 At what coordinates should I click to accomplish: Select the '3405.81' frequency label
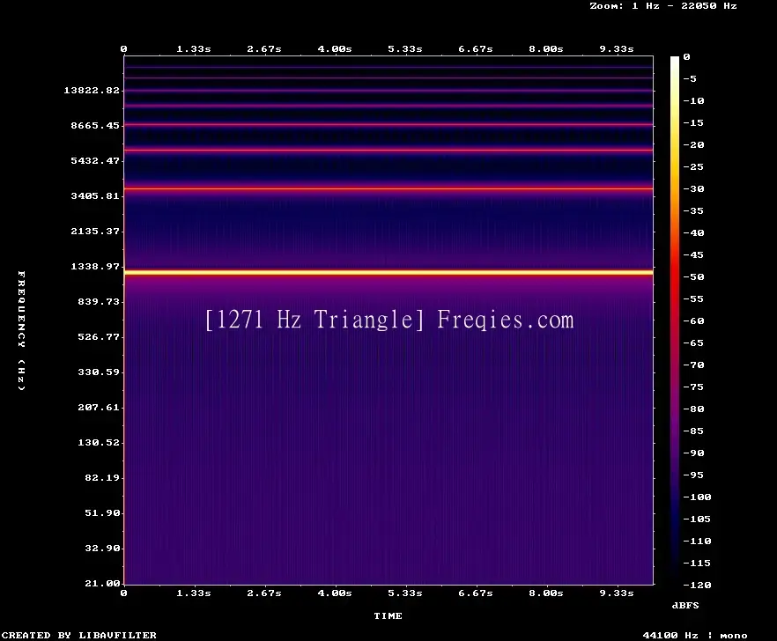coord(95,195)
